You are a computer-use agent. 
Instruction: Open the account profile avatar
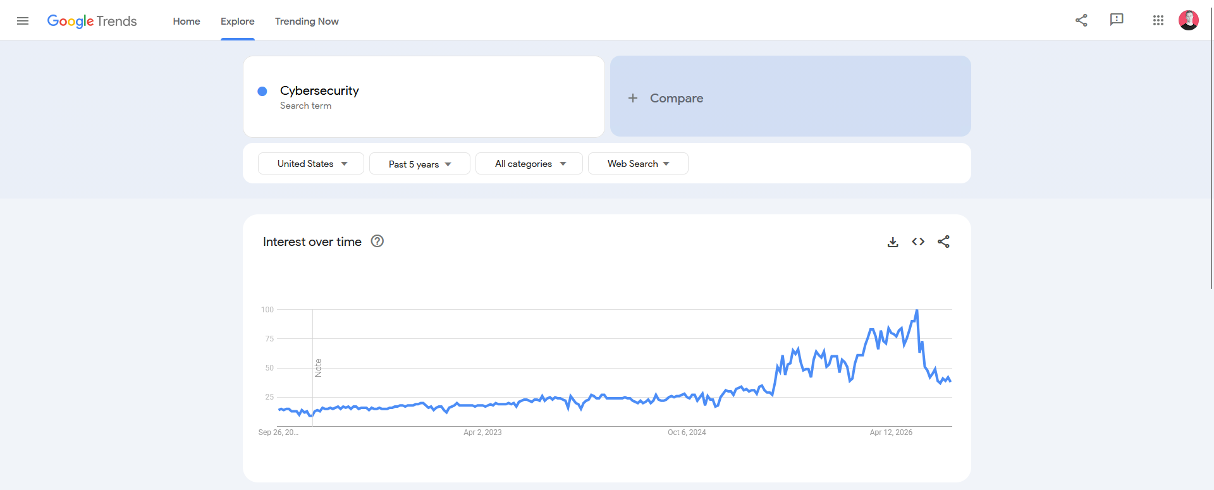click(1188, 20)
